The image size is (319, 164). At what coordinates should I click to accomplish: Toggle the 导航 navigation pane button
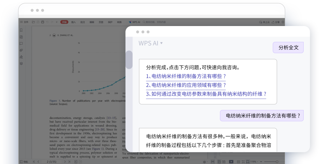[24, 162]
